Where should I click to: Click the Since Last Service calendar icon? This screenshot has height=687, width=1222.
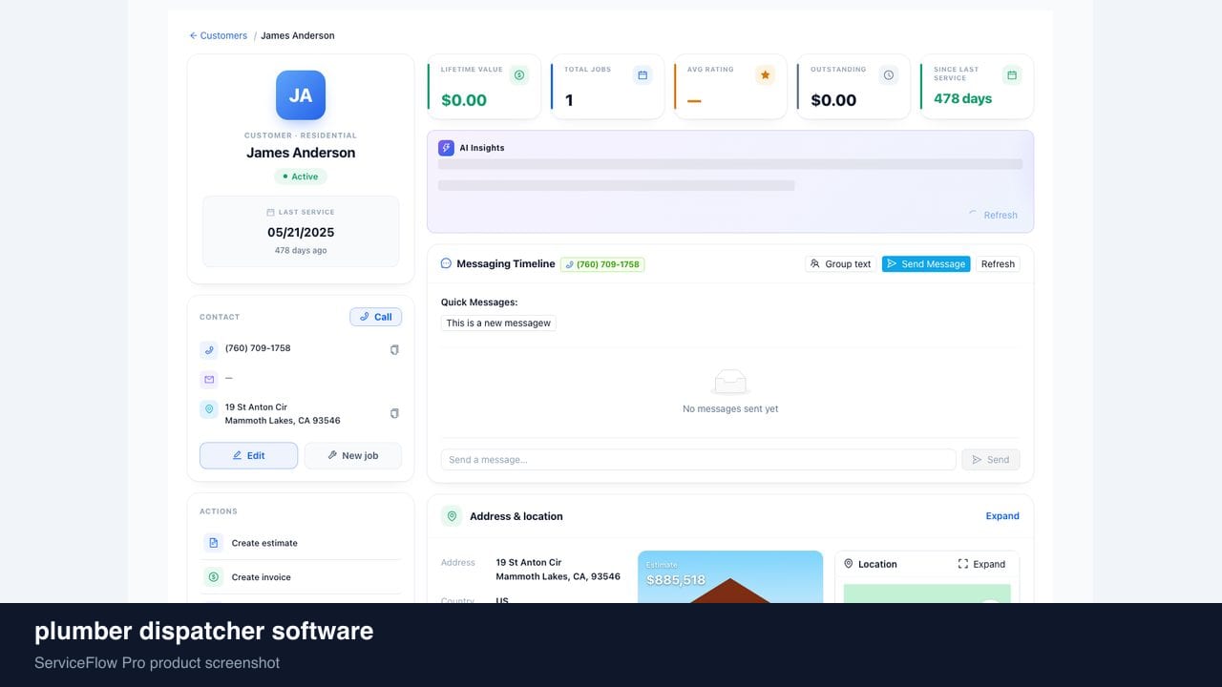pyautogui.click(x=1012, y=74)
